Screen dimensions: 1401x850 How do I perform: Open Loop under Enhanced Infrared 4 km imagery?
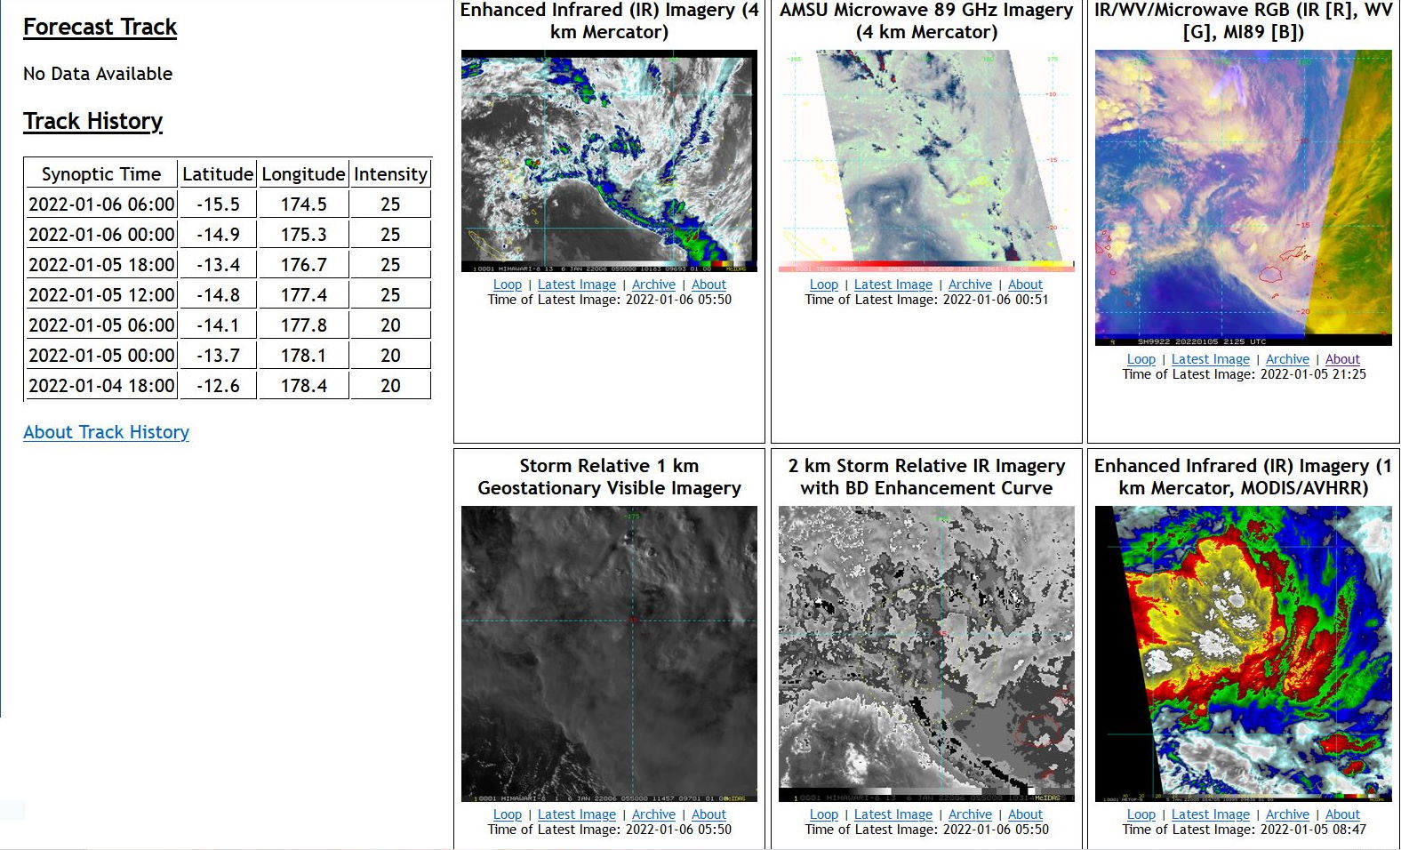click(x=508, y=285)
